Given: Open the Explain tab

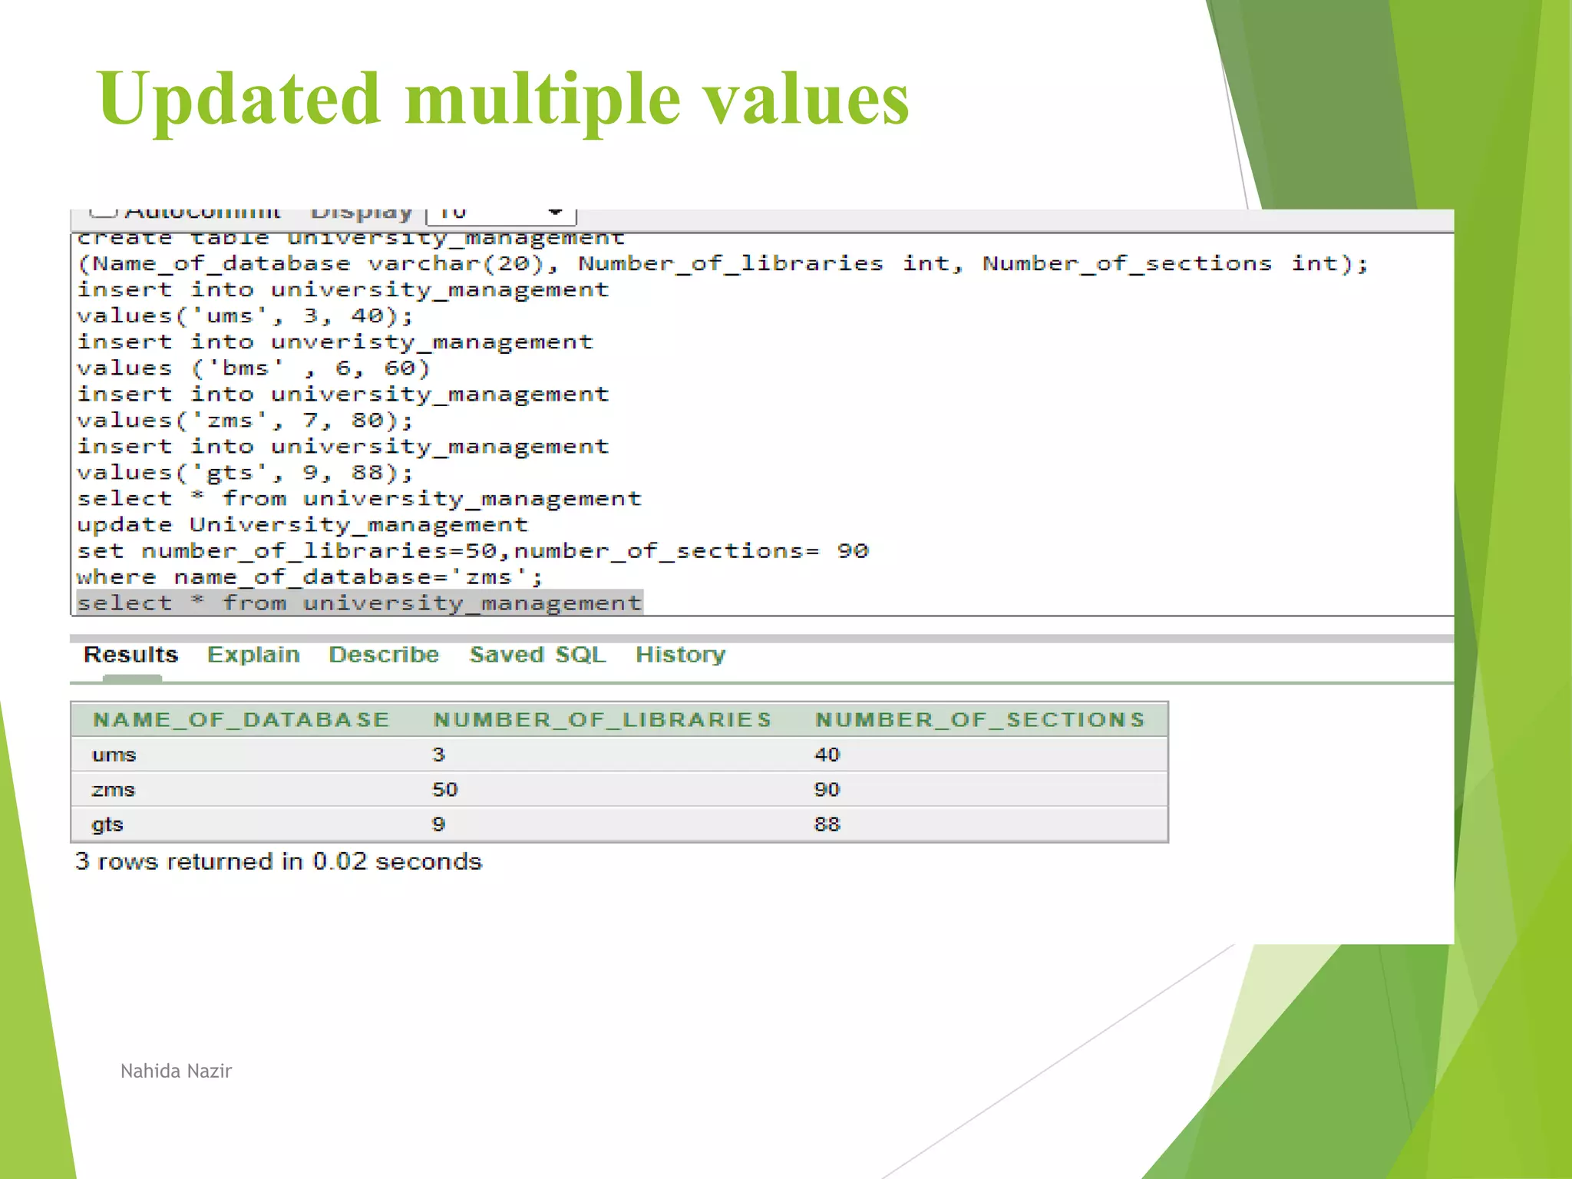Looking at the screenshot, I should [253, 655].
